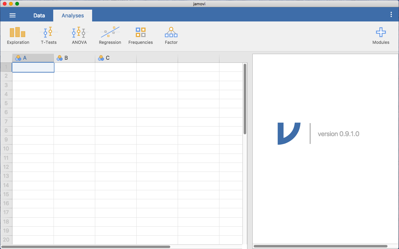Select row 10 header

pos(6,149)
